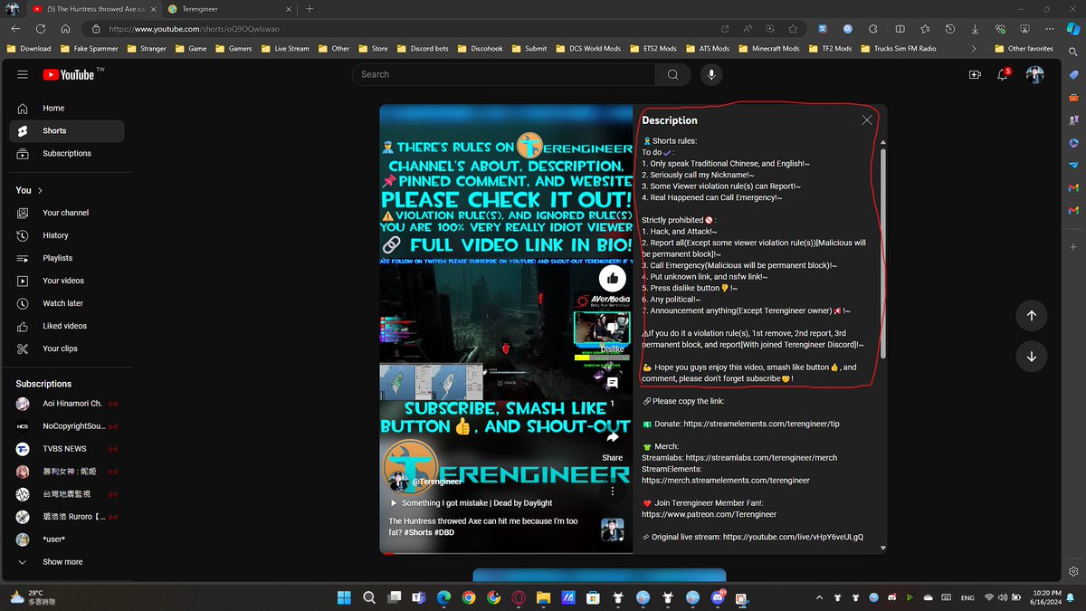Go to next Short with down arrow
The height and width of the screenshot is (611, 1086).
(1031, 357)
